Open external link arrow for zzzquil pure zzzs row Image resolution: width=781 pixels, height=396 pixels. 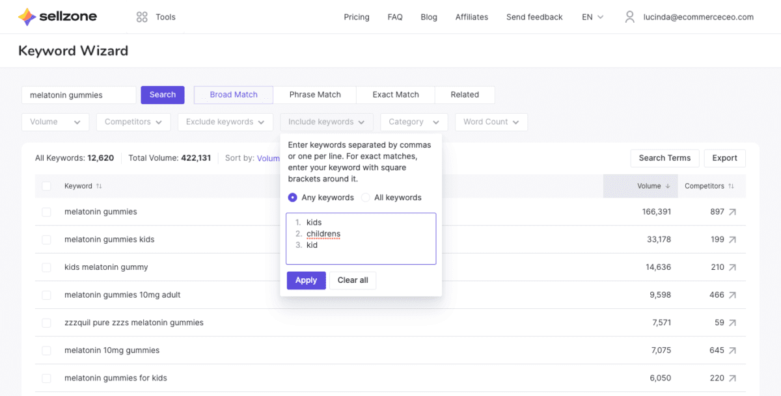pyautogui.click(x=733, y=323)
